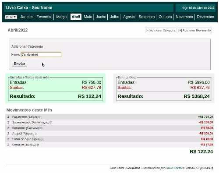Viewport: 219px width, 173px height.
Task: Click the monthly Resultado value R$ 122,24
Action: pyautogui.click(x=90, y=96)
